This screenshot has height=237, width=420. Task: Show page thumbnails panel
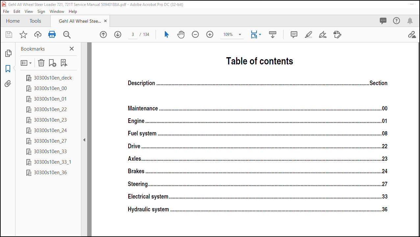pos(8,53)
